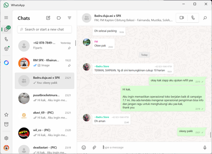This screenshot has width=212, height=154.
Task: Select the Dh selesai packing message
Action: (x=109, y=31)
